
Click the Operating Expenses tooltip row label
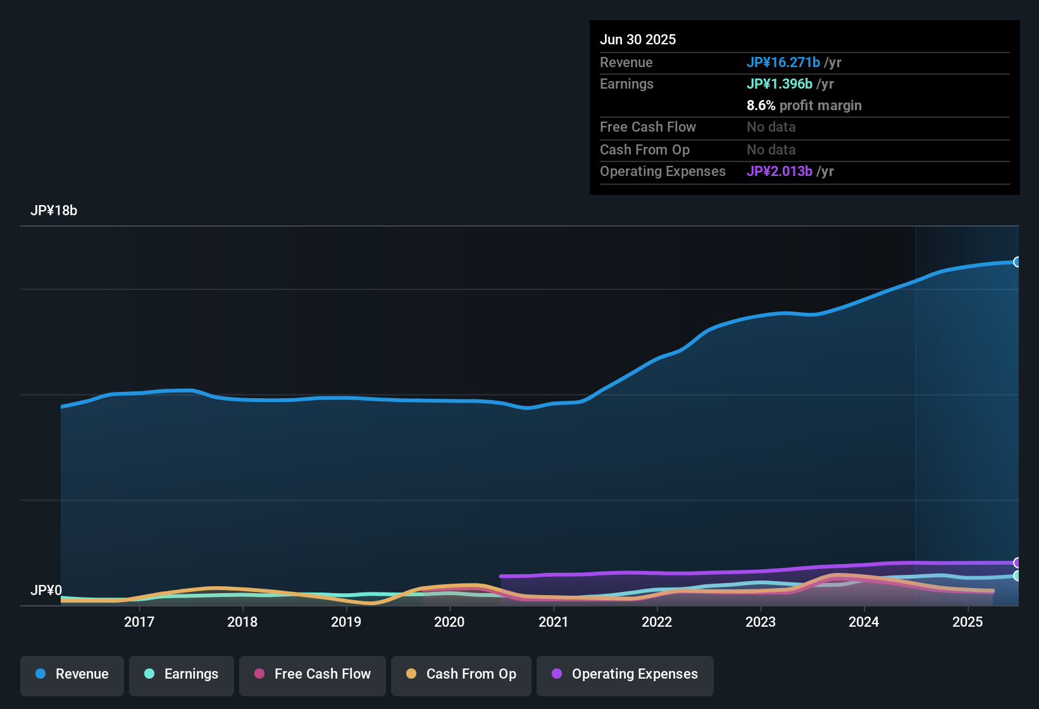coord(663,171)
